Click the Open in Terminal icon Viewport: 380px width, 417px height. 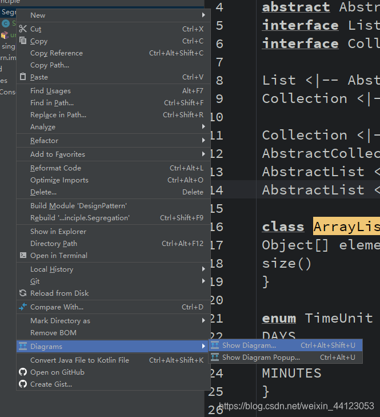(23, 255)
